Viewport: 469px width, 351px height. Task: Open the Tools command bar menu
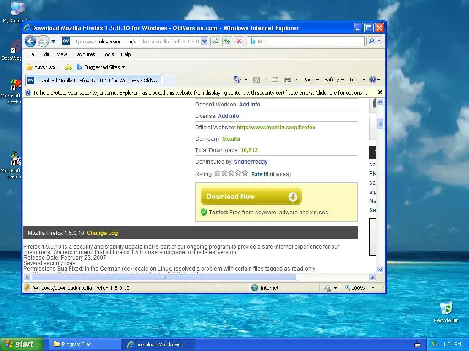pyautogui.click(x=357, y=80)
